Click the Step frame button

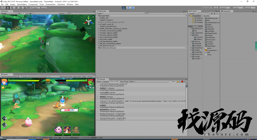133,8
